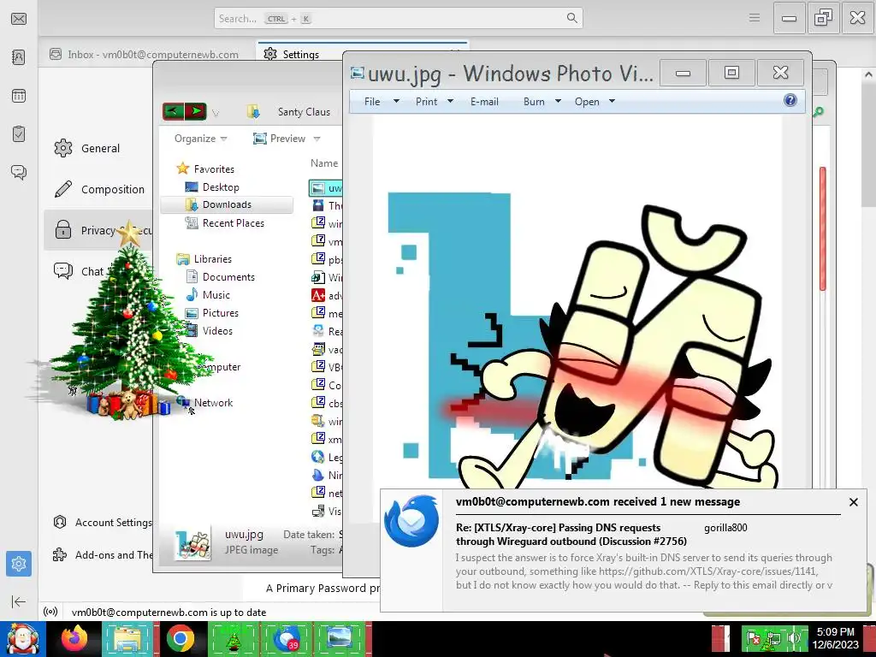Click the blue Settings gear in sidebar
Screen dimensions: 876x657
point(19,564)
